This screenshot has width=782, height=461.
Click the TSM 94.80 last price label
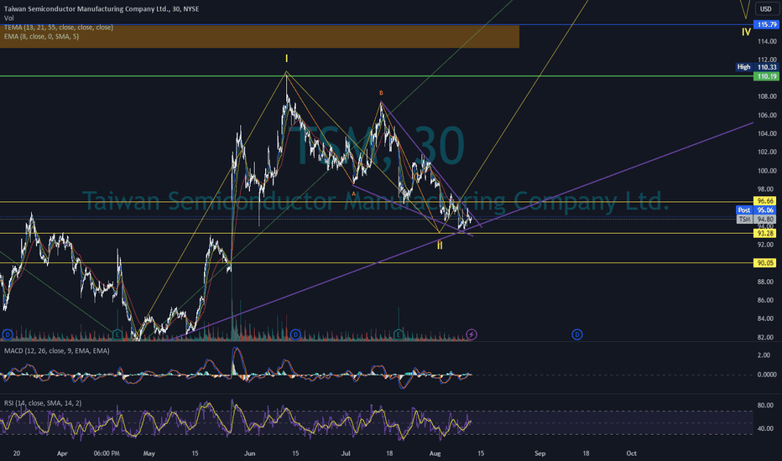756,220
